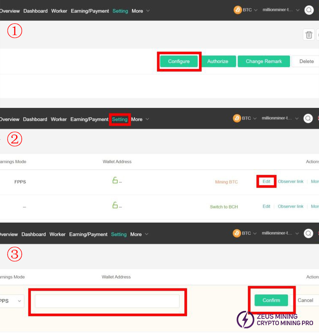Open the highlighted Setting tab in step 2
This screenshot has width=319, height=333.
click(x=120, y=119)
